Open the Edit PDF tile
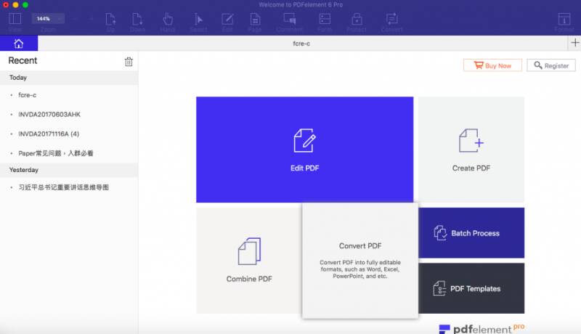The width and height of the screenshot is (581, 334). coord(304,150)
